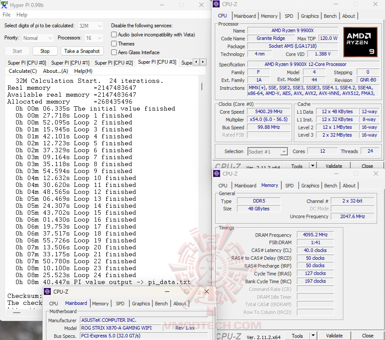385x340 pixels.
Task: Click Validate in top CPU-Z window
Action: click(334, 166)
